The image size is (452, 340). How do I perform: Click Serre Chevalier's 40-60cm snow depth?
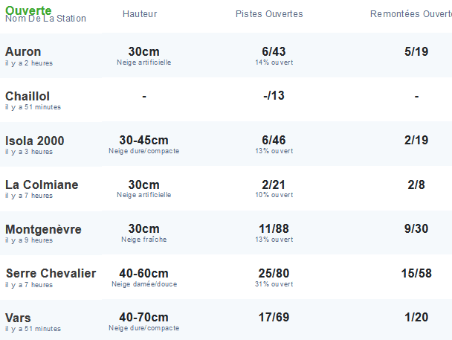[143, 273]
